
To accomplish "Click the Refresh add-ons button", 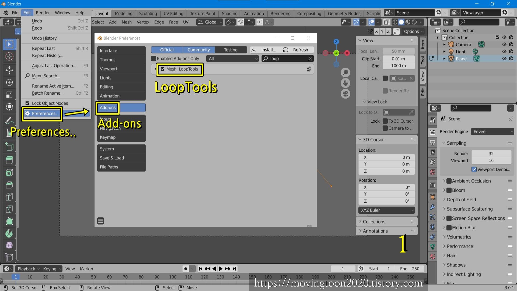I will (x=298, y=50).
